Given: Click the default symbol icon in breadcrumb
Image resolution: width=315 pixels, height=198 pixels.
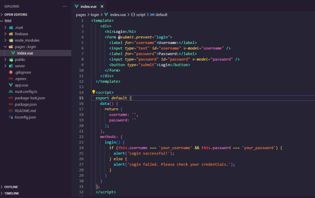Looking at the screenshot, I should coord(152,15).
